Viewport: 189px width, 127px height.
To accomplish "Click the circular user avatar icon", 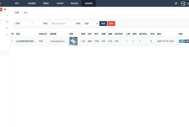I will click(x=183, y=3).
